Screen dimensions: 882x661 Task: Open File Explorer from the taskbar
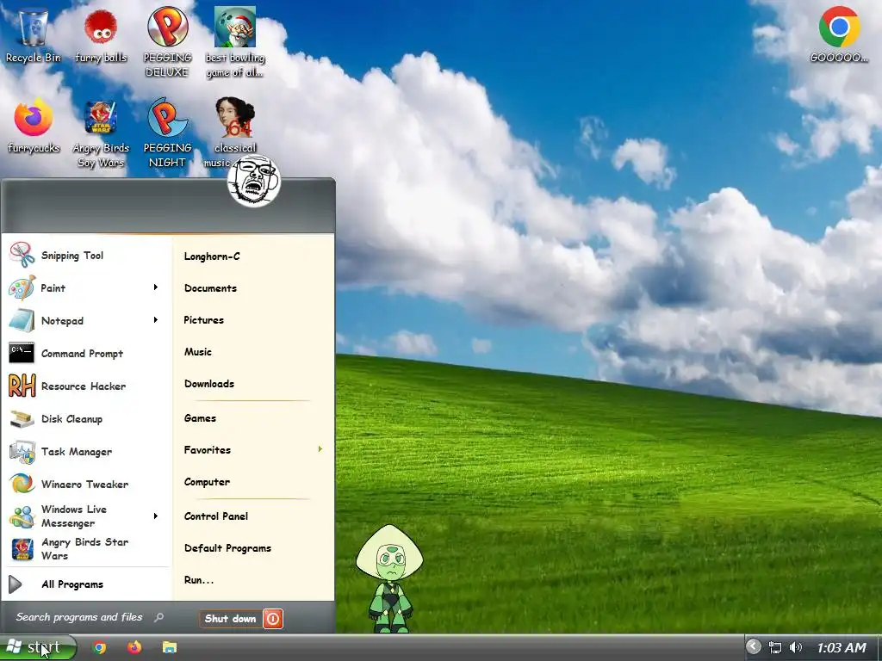pos(170,647)
